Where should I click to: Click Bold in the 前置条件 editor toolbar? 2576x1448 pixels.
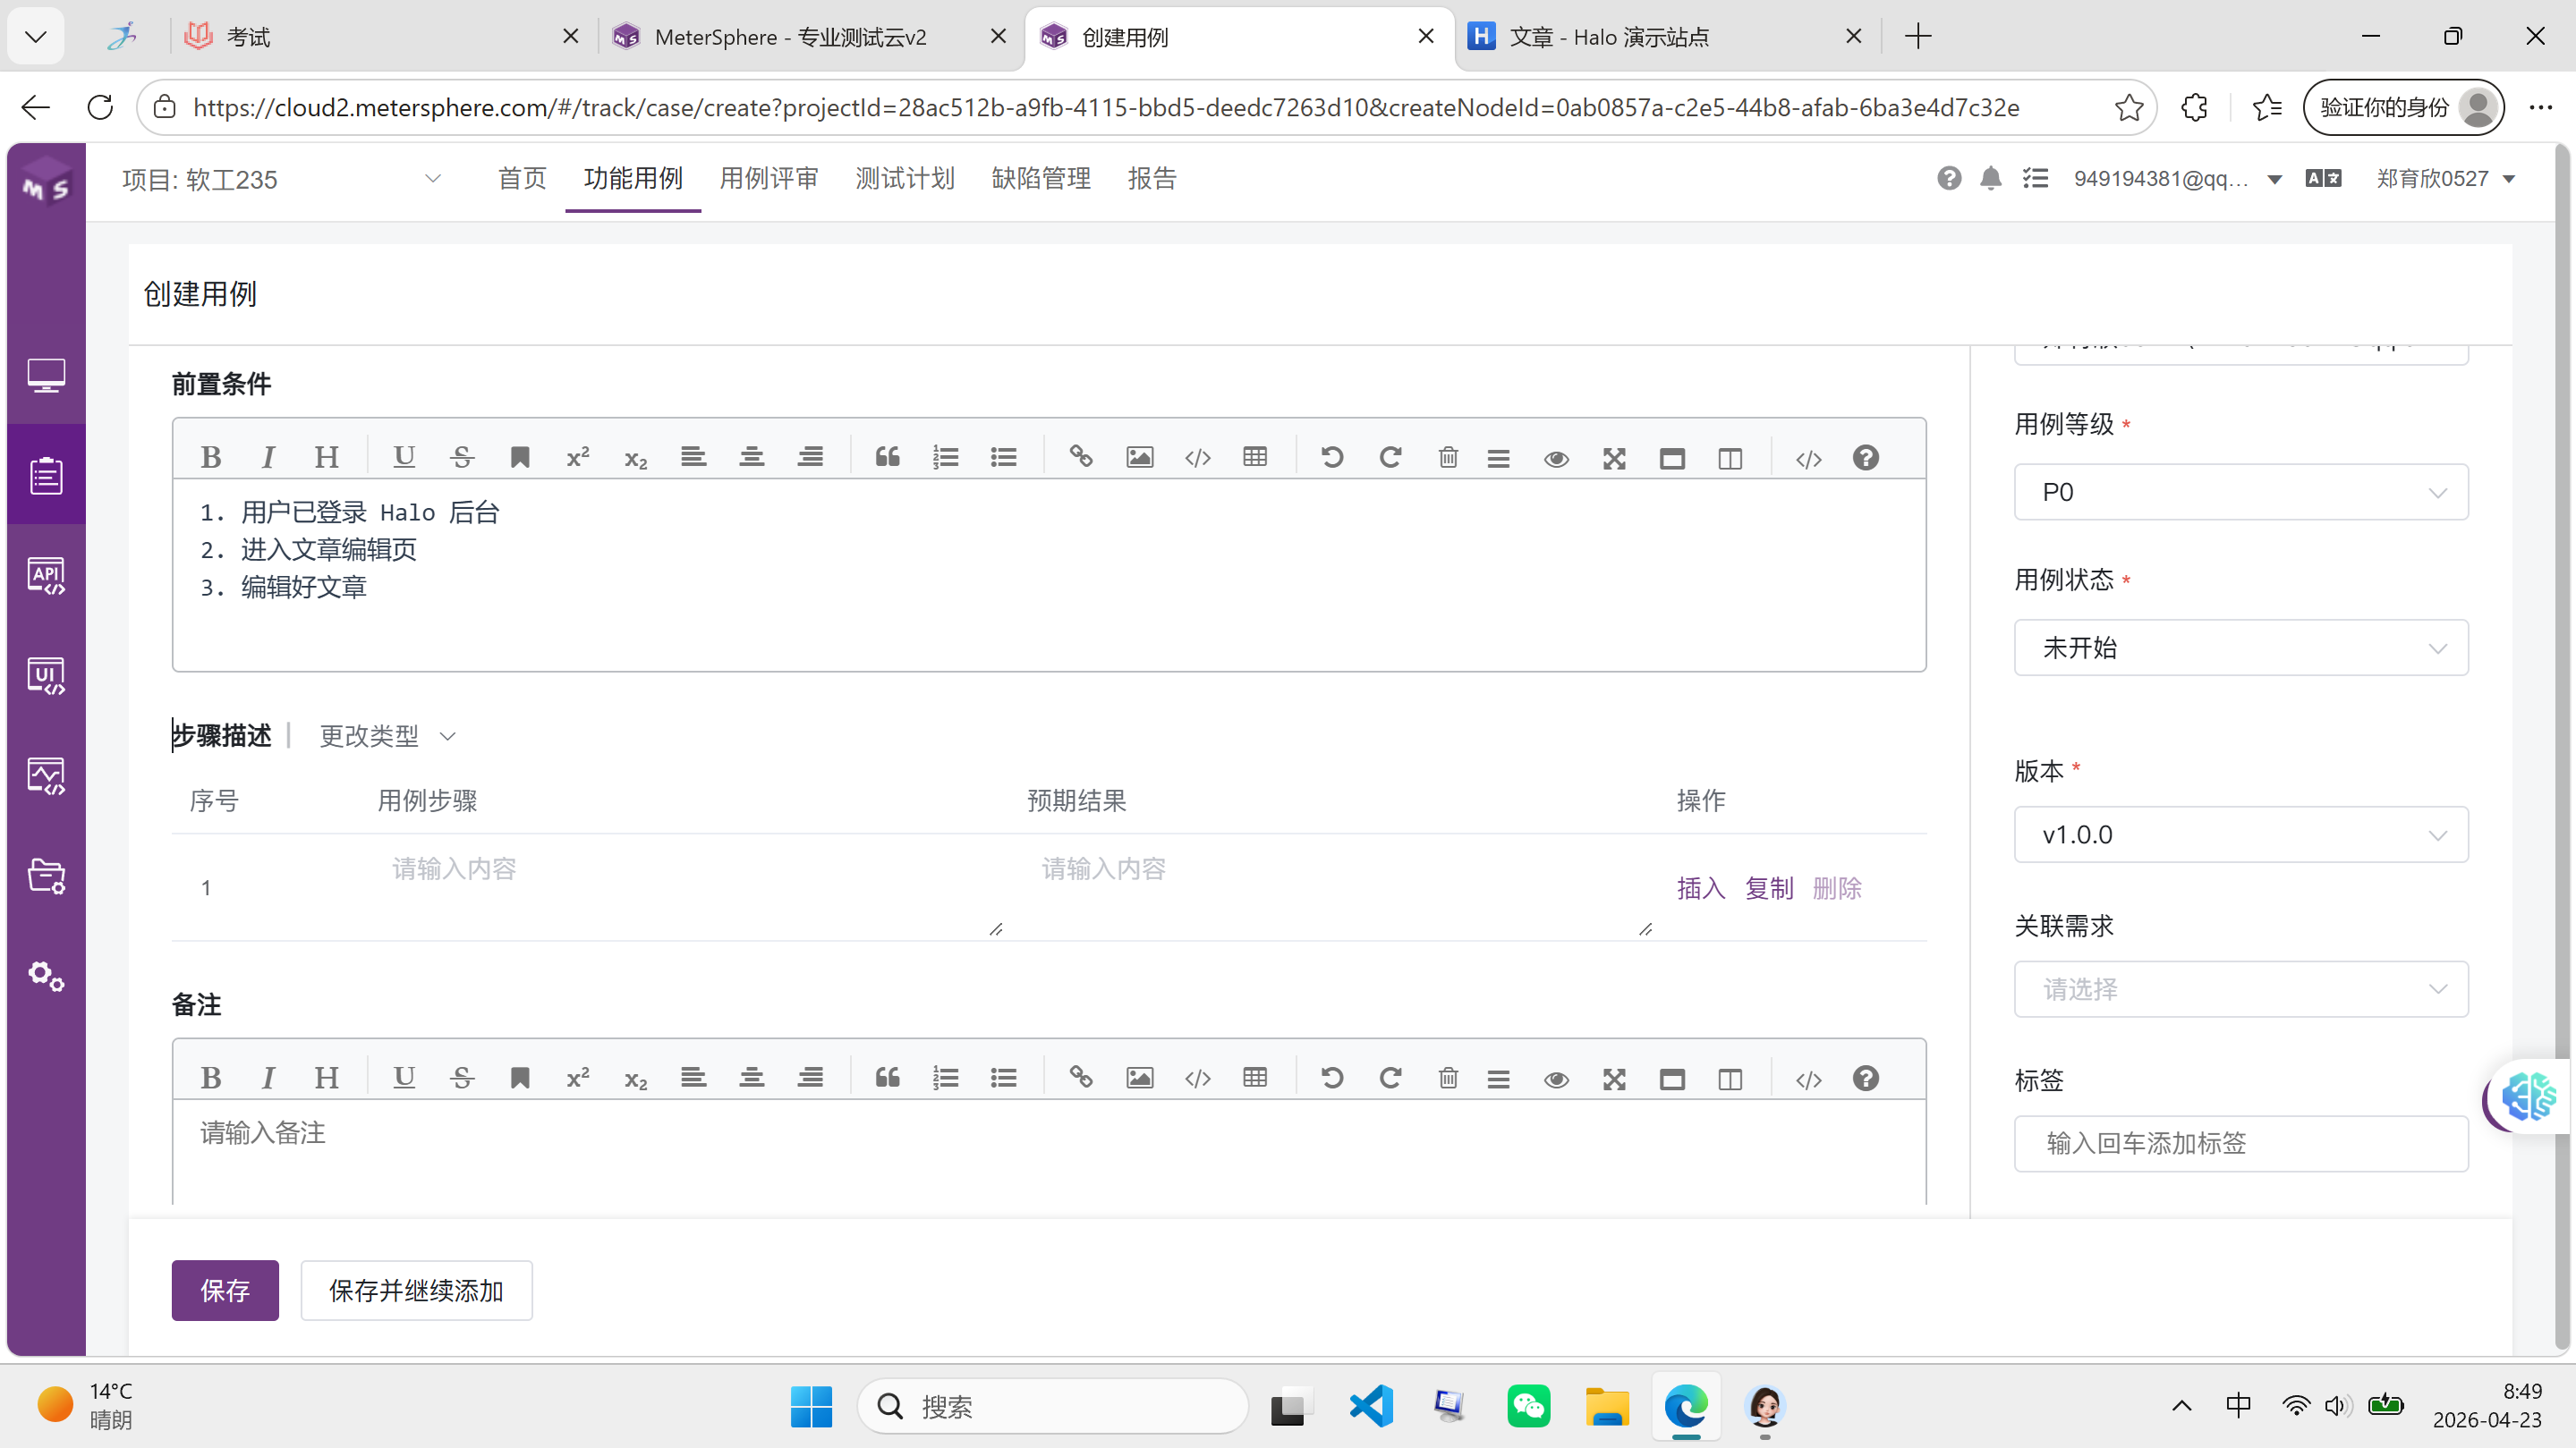point(210,458)
